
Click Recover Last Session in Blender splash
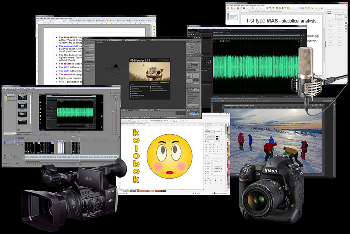[x=159, y=90]
